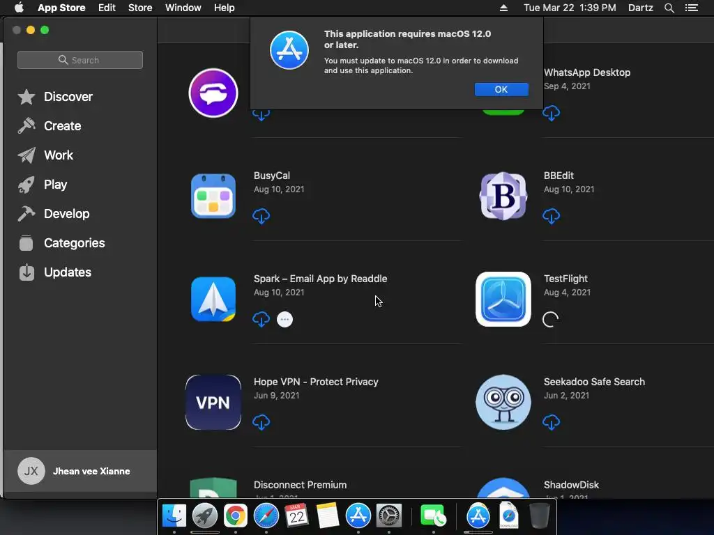
Task: Open the Store menu
Action: tap(140, 8)
